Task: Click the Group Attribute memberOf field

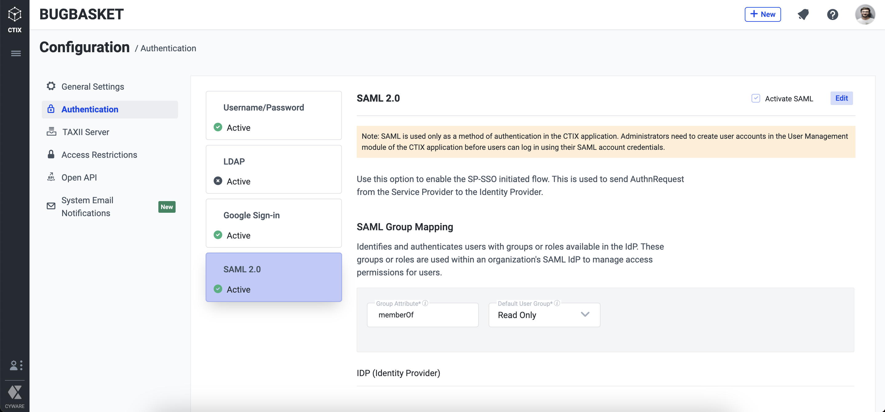Action: (422, 315)
